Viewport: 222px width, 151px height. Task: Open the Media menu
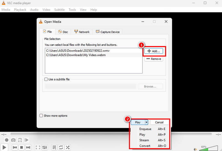6,10
